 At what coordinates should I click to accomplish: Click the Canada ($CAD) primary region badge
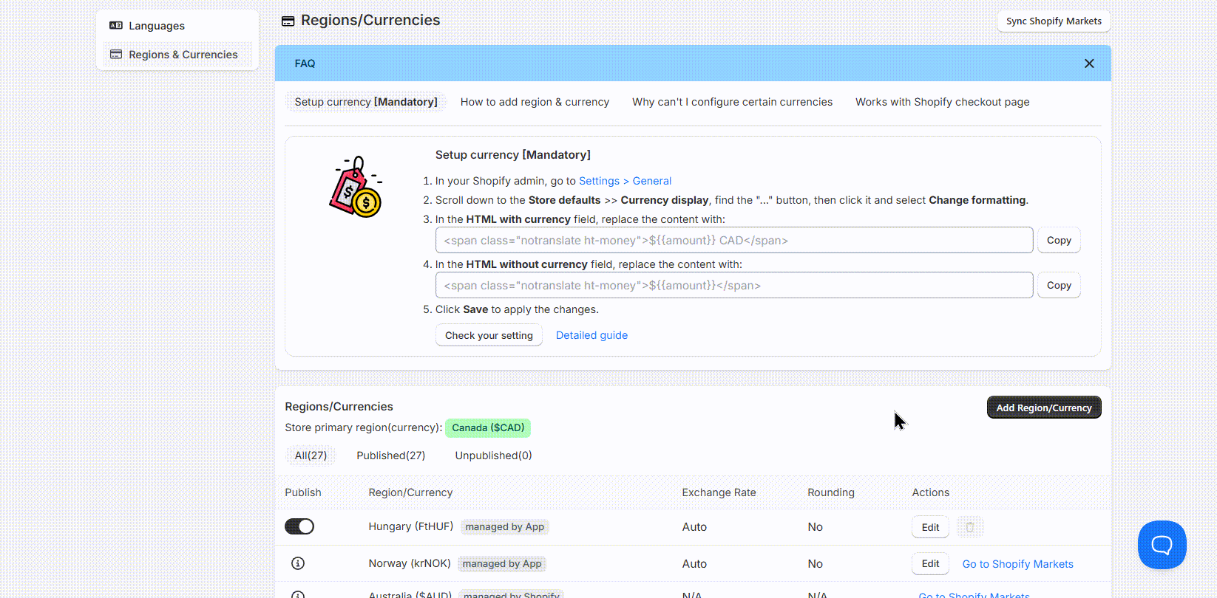coord(488,427)
